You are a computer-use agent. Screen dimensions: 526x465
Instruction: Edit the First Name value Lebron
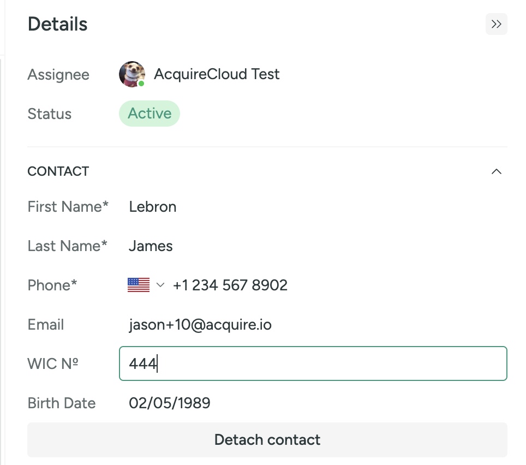click(153, 207)
